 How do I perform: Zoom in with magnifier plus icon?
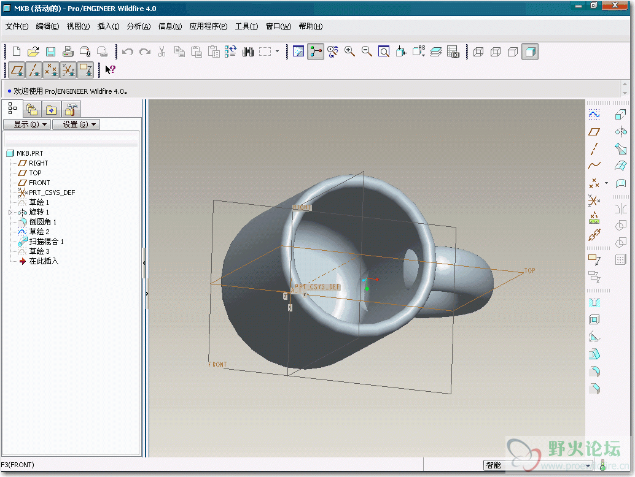click(349, 52)
